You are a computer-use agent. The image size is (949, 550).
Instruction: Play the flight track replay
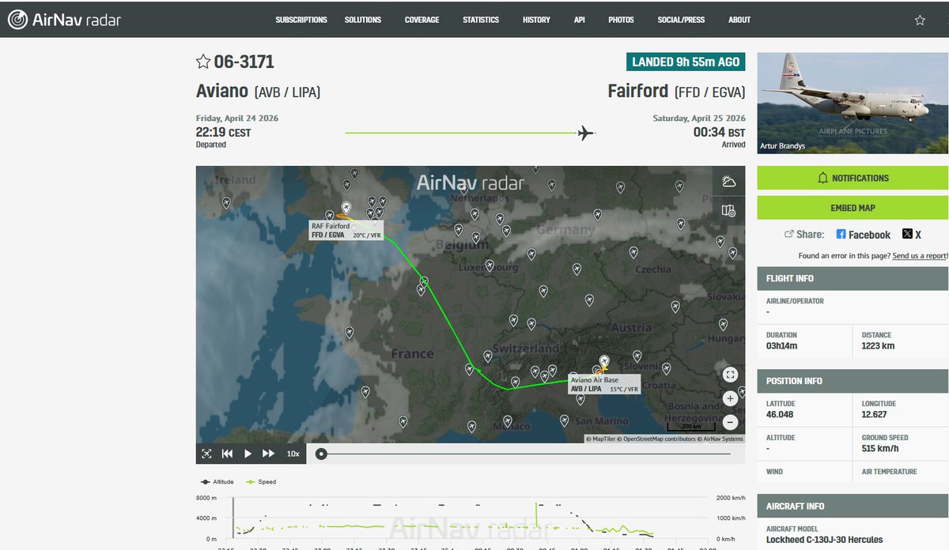tap(248, 454)
